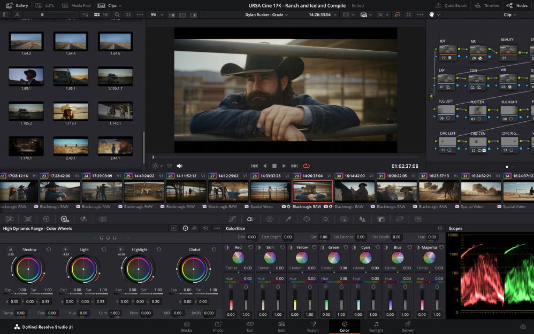Select the ColorSlice palette icon

pyautogui.click(x=250, y=219)
